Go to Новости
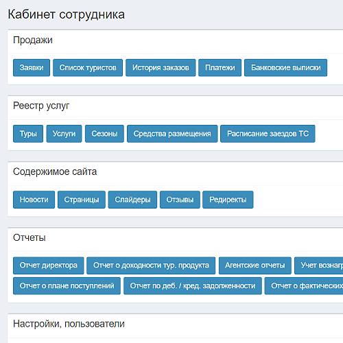343x343 pixels. 34,200
